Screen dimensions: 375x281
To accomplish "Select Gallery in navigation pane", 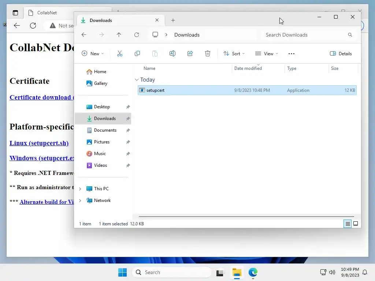I will (103, 83).
